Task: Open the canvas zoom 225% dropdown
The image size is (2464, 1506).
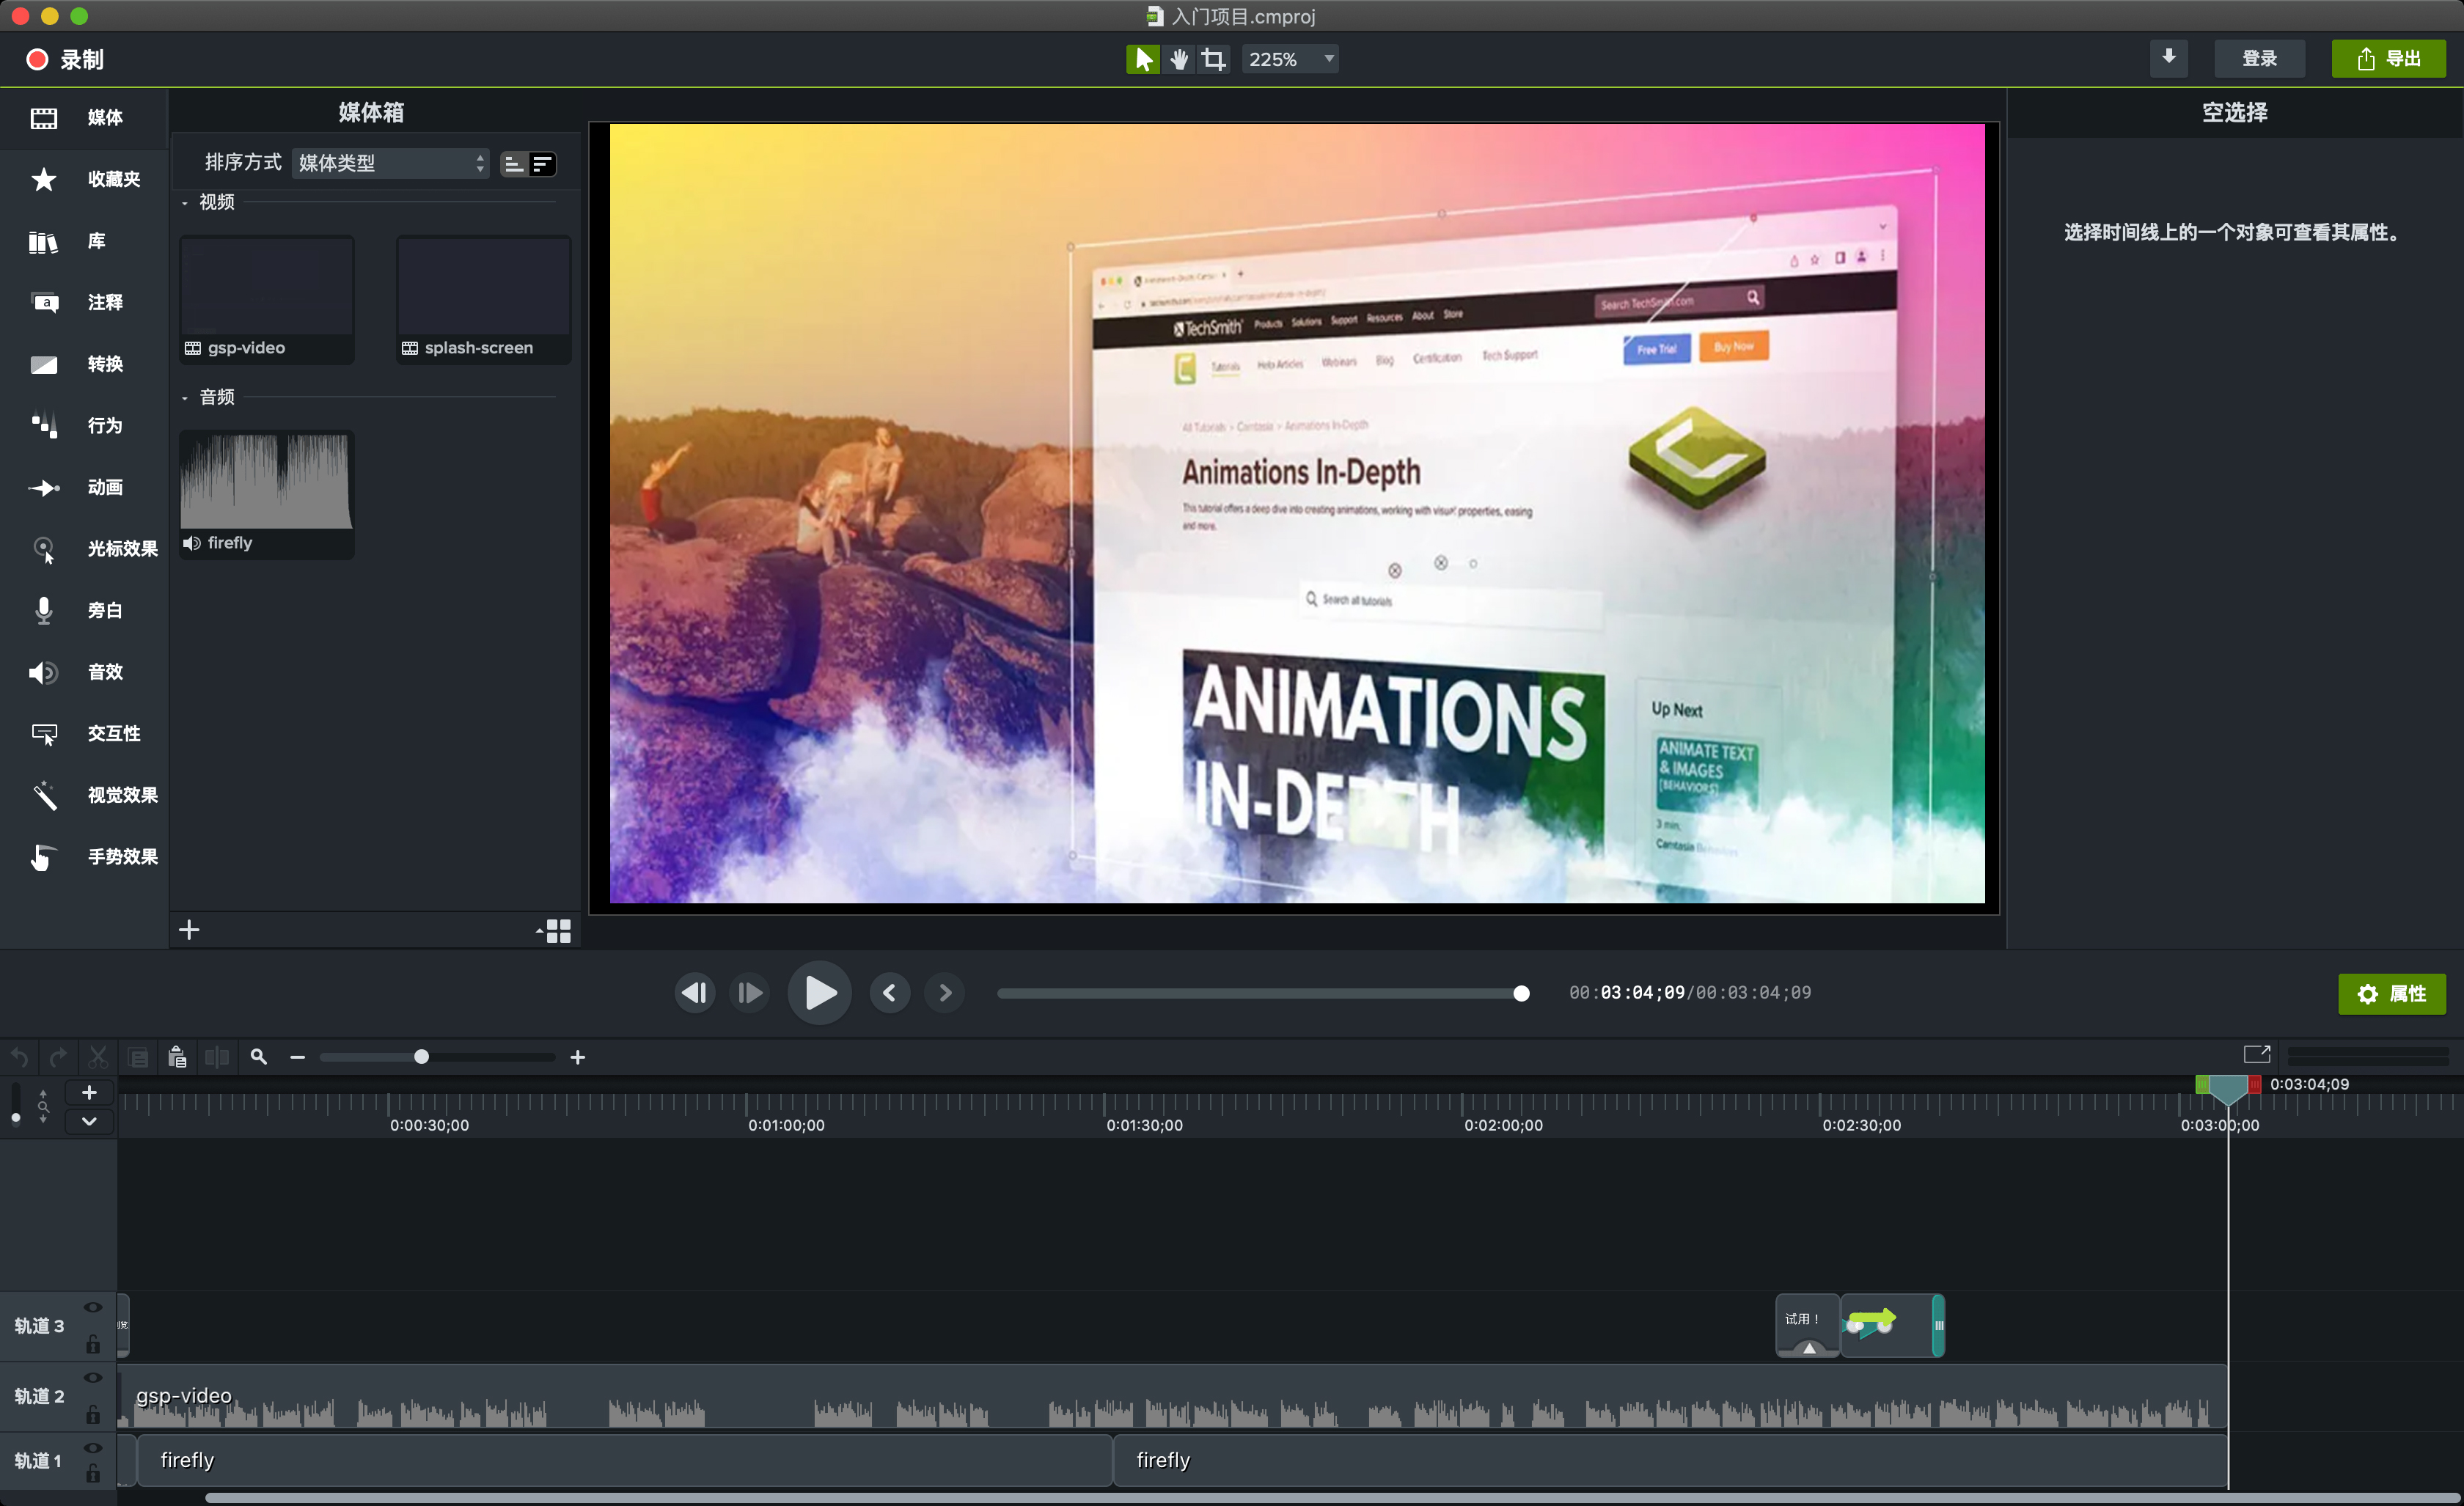Action: click(1289, 58)
